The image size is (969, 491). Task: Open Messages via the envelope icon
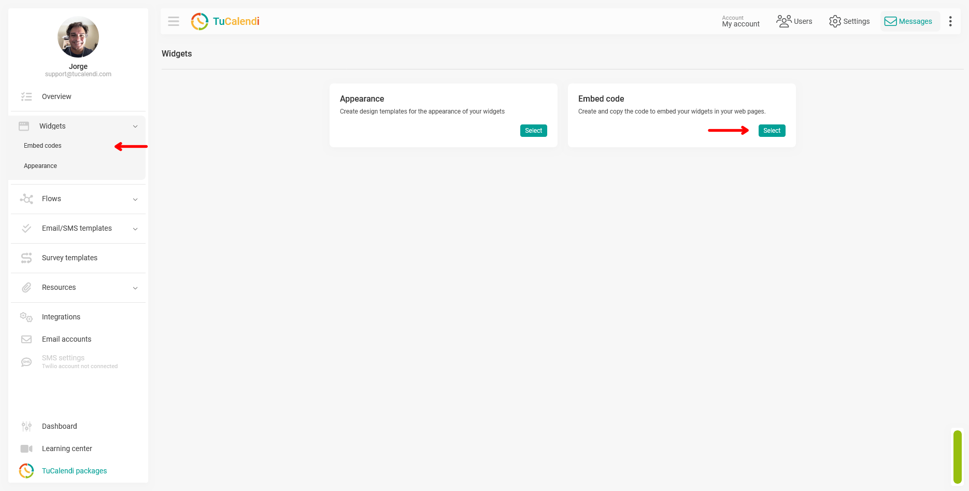pyautogui.click(x=890, y=21)
